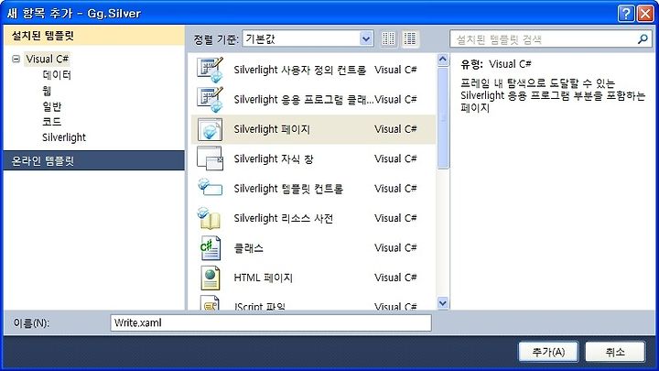
Task: Click the template list scrollbar thumb
Action: point(443,118)
